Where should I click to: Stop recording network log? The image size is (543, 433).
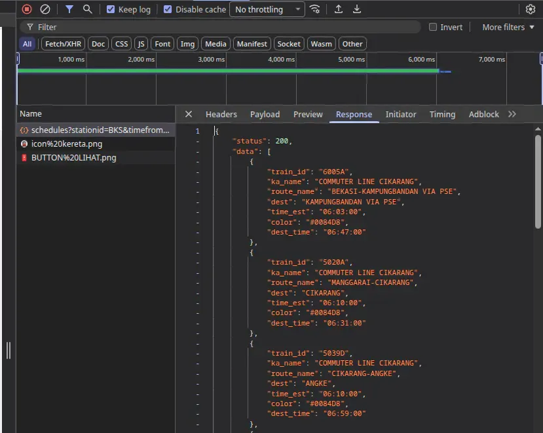(x=27, y=9)
